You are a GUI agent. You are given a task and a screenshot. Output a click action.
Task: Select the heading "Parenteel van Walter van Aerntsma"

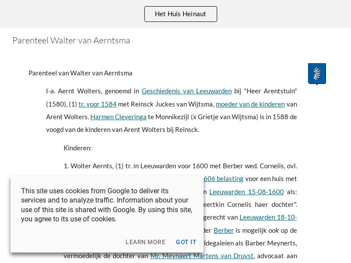(80, 73)
